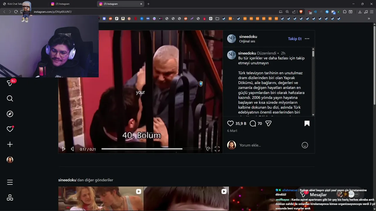
Task: Open messages icon with 9+ badge
Action: [x=10, y=83]
